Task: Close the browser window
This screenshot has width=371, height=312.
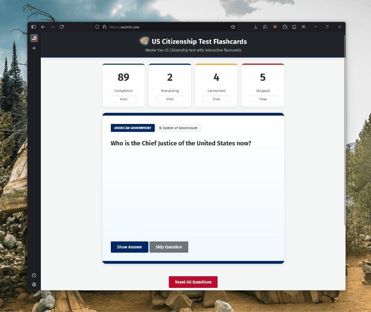Action: tap(339, 27)
